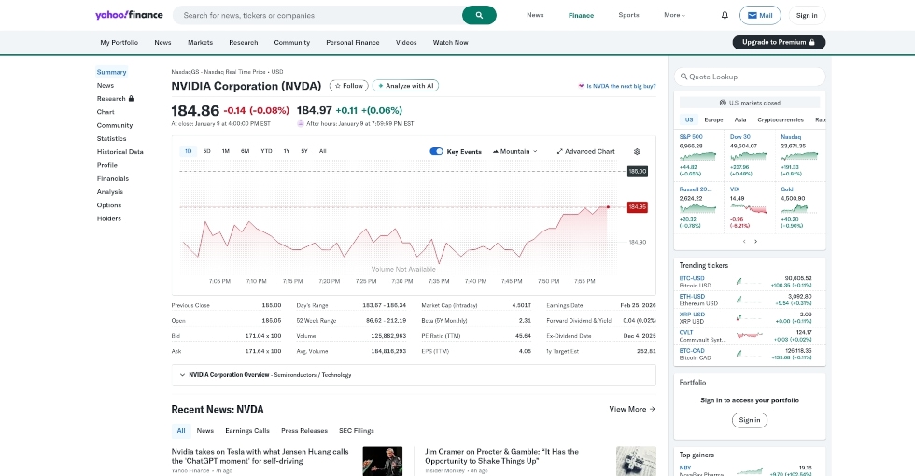Viewport: 915px width, 476px height.
Task: Select the Europe markets tab
Action: (x=713, y=119)
